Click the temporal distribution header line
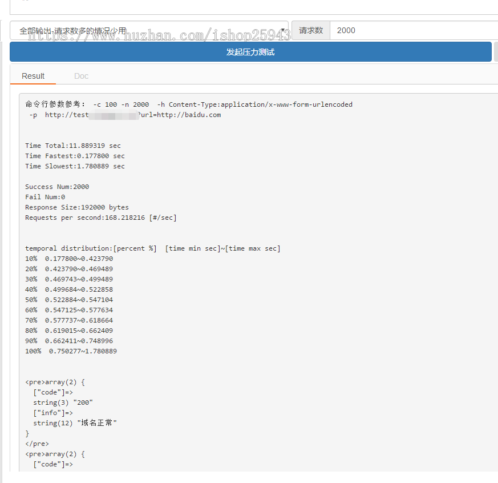Screen dimensions: 498x483 [152, 248]
